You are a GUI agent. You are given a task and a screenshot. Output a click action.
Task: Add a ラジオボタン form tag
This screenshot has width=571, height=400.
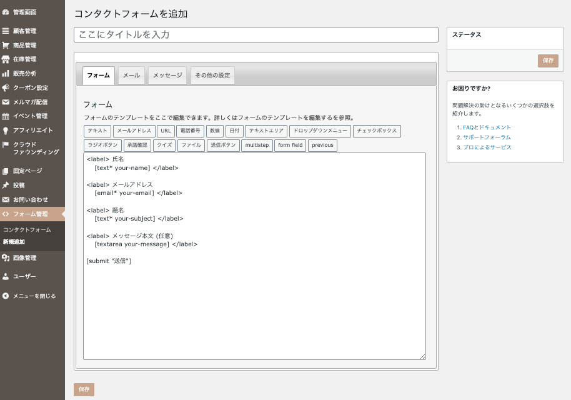click(x=102, y=146)
